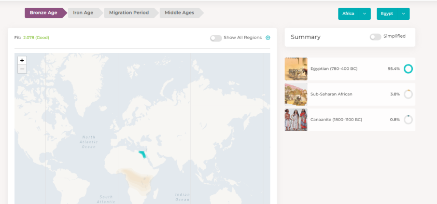Click the Egyptian (780-400 BC) label
Viewport: 437px width, 204px height.
[334, 69]
